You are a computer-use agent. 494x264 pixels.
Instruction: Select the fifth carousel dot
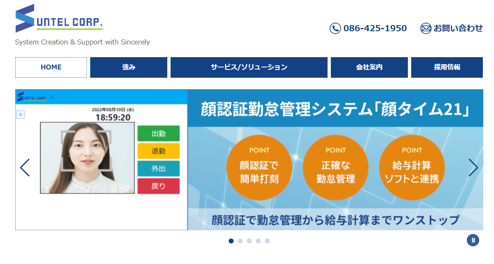click(267, 241)
